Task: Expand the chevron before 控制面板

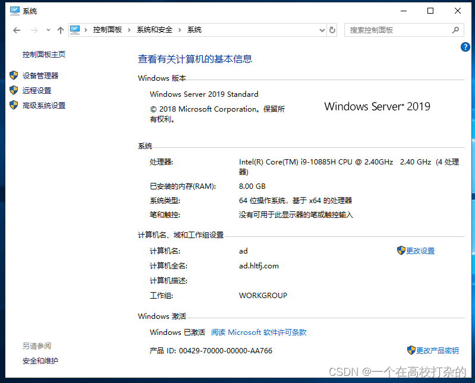Action: 86,30
